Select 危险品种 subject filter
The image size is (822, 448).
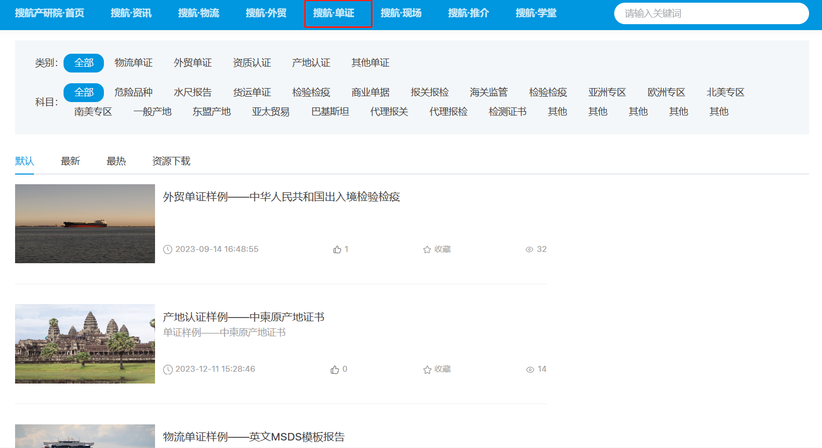[134, 92]
